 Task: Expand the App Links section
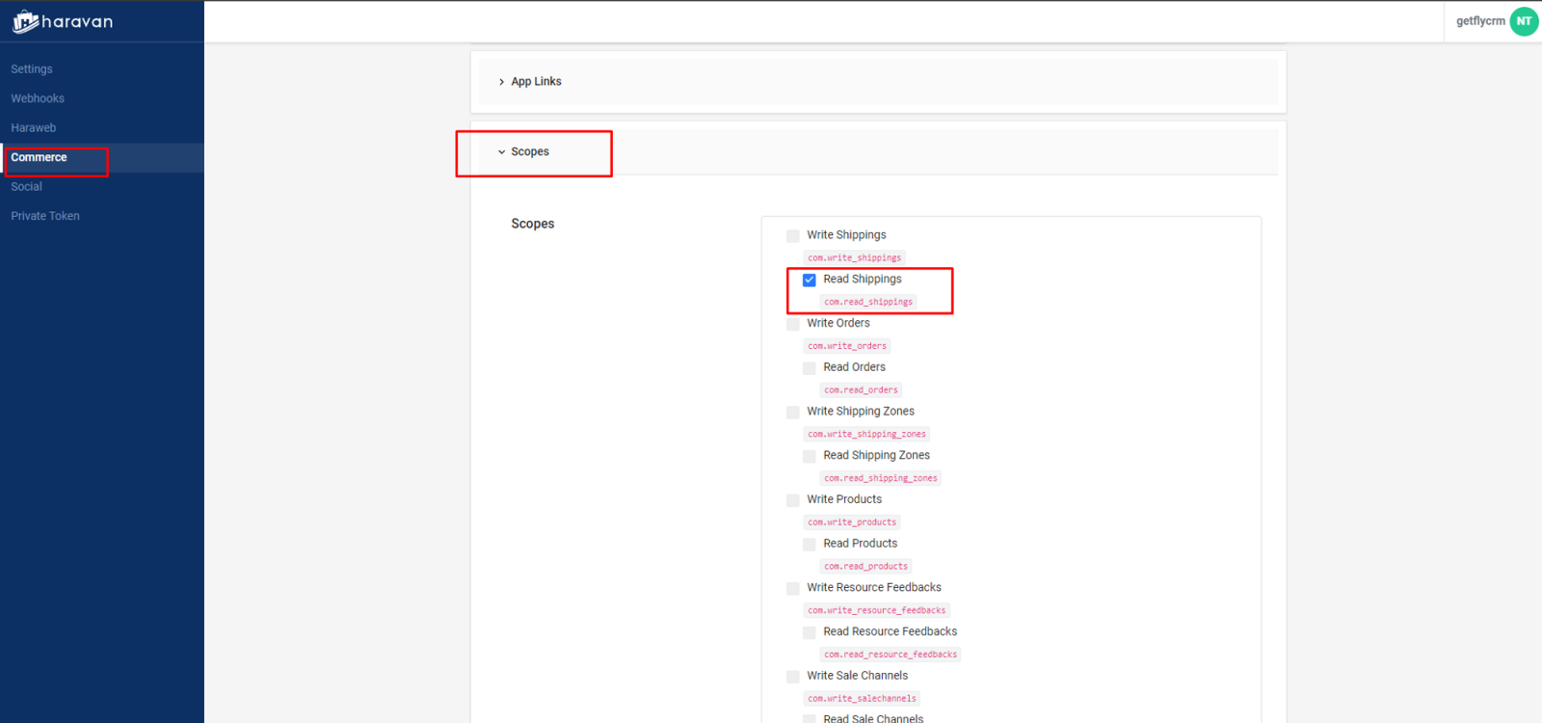(x=535, y=82)
